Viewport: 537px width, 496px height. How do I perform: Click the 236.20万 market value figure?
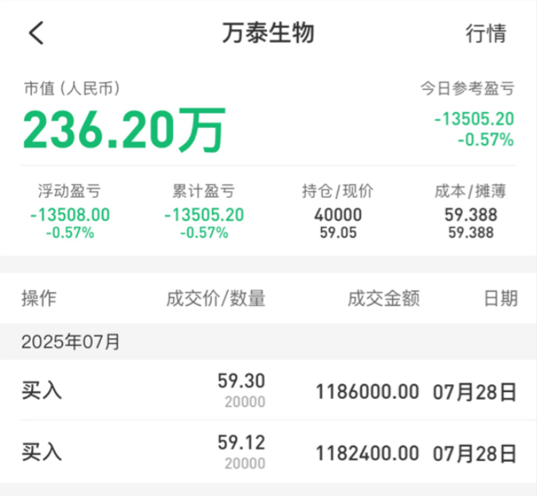pos(124,130)
